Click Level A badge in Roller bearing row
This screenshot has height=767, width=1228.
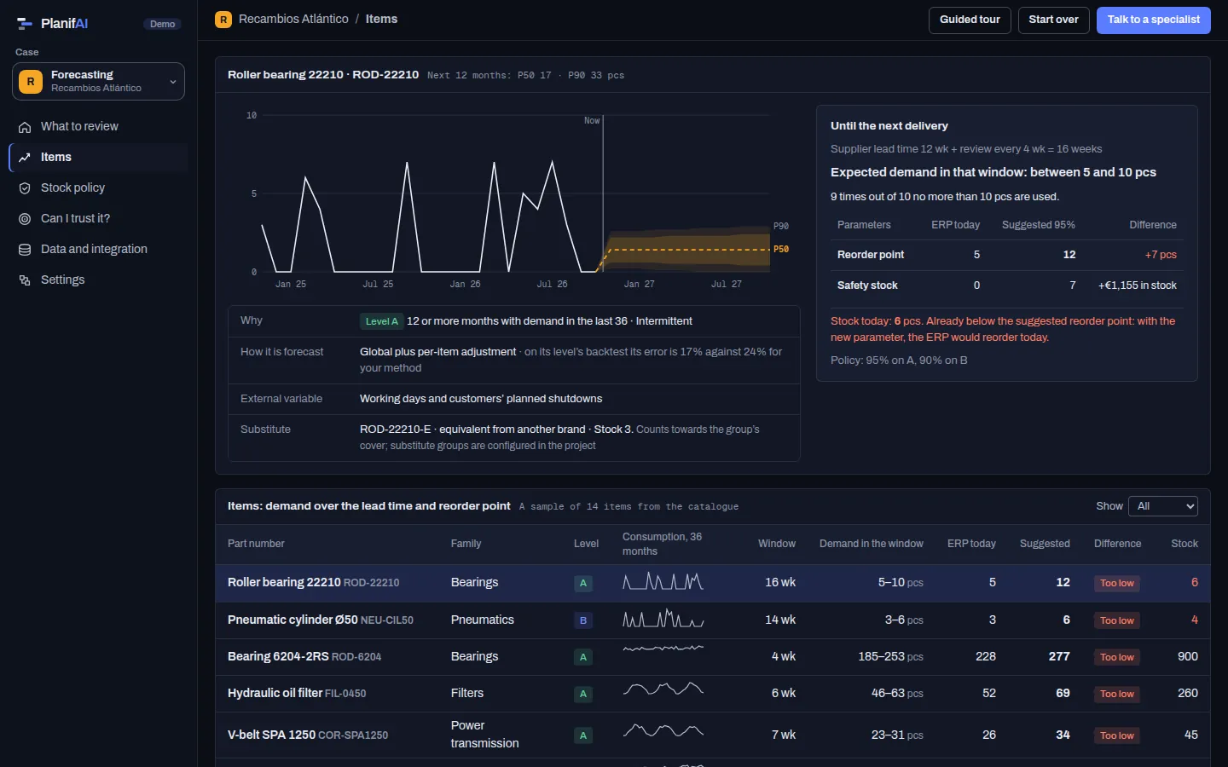[x=583, y=583]
